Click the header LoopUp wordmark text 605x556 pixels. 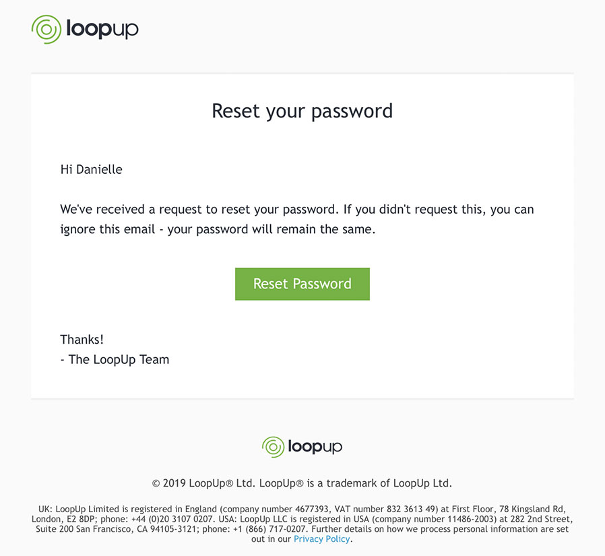pyautogui.click(x=102, y=29)
